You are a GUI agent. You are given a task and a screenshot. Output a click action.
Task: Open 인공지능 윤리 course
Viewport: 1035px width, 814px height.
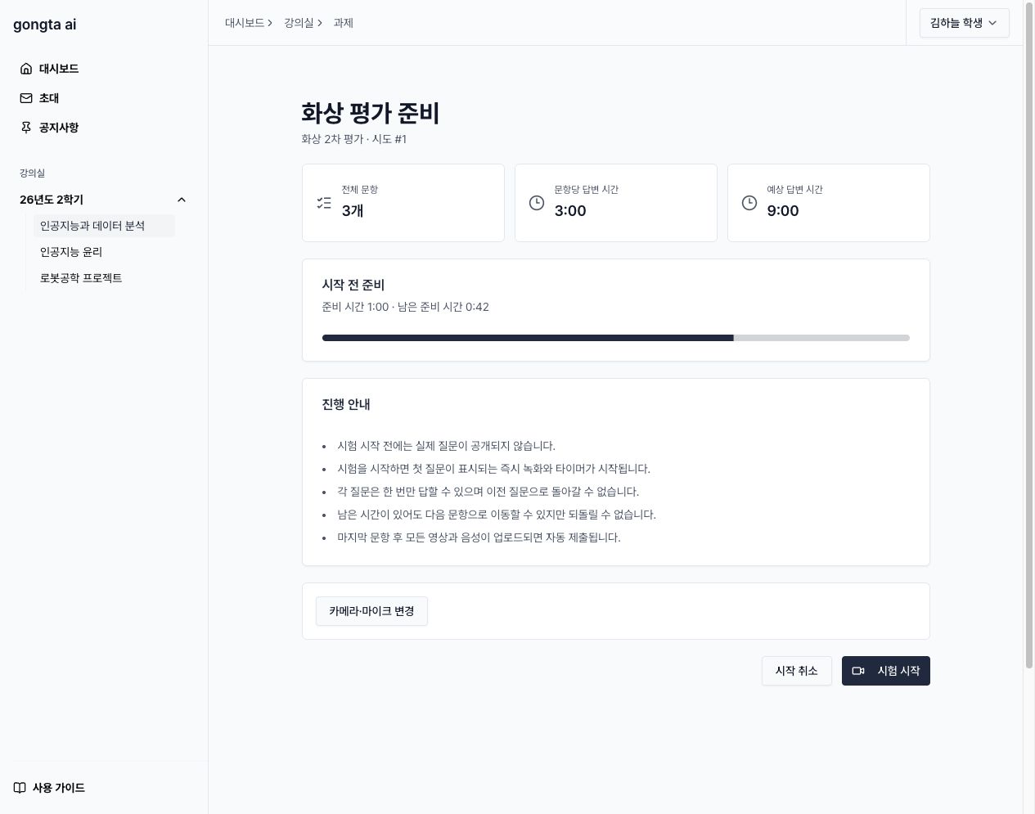(104, 252)
